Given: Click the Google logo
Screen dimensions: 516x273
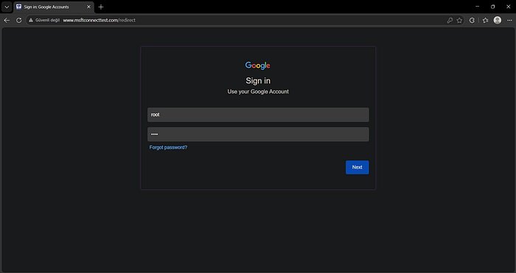Looking at the screenshot, I should point(258,65).
